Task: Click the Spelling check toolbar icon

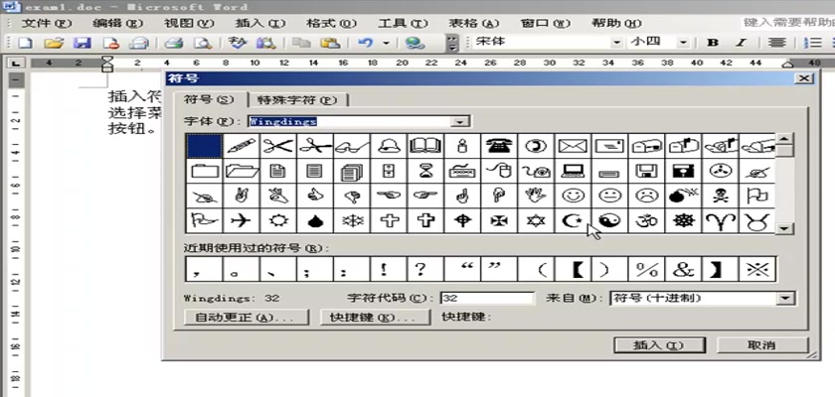Action: coord(238,43)
